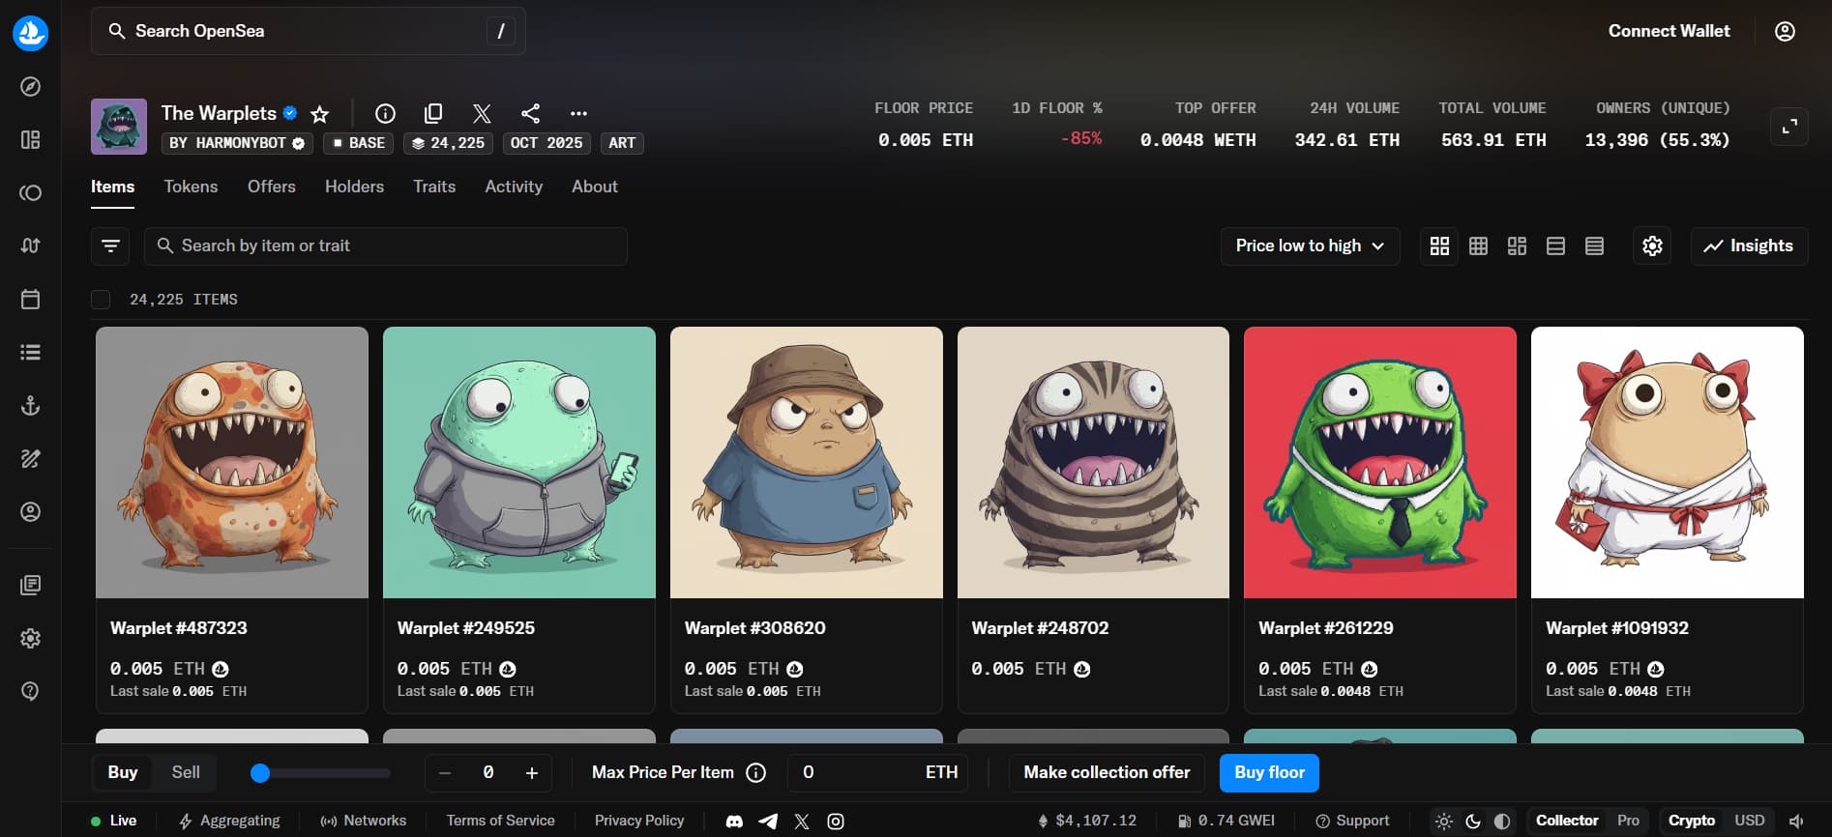Check the select-all items checkbox

point(101,300)
